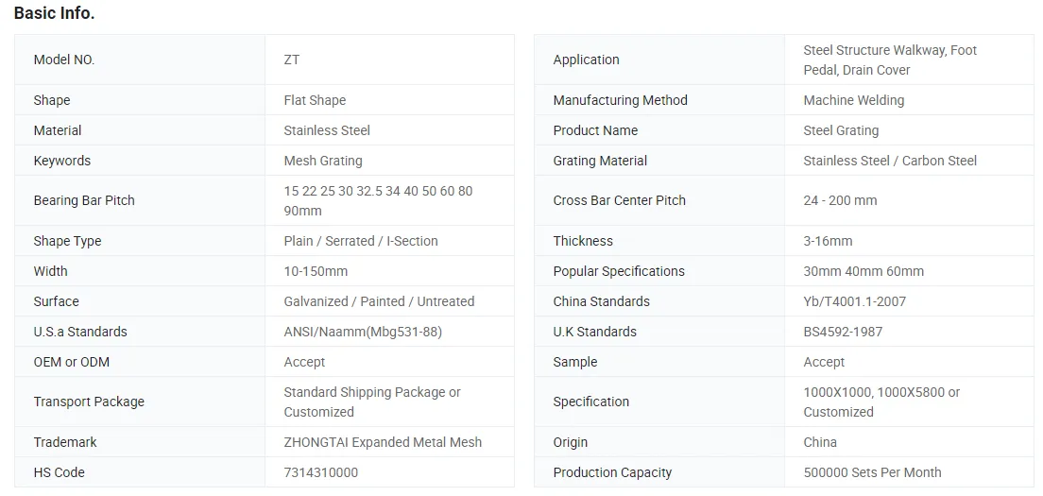Image resolution: width=1043 pixels, height=496 pixels.
Task: Click the BS4592-1987 U.K standard value
Action: (843, 332)
